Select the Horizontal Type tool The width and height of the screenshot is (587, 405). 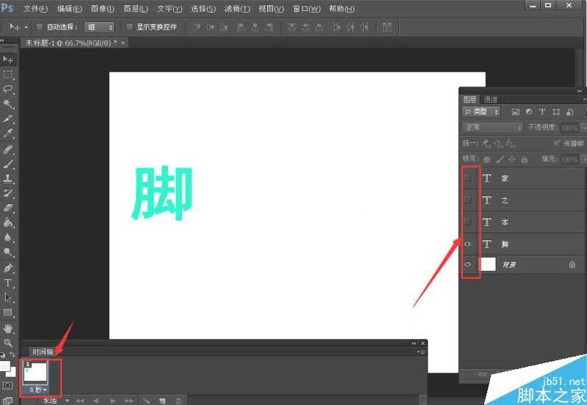click(8, 282)
